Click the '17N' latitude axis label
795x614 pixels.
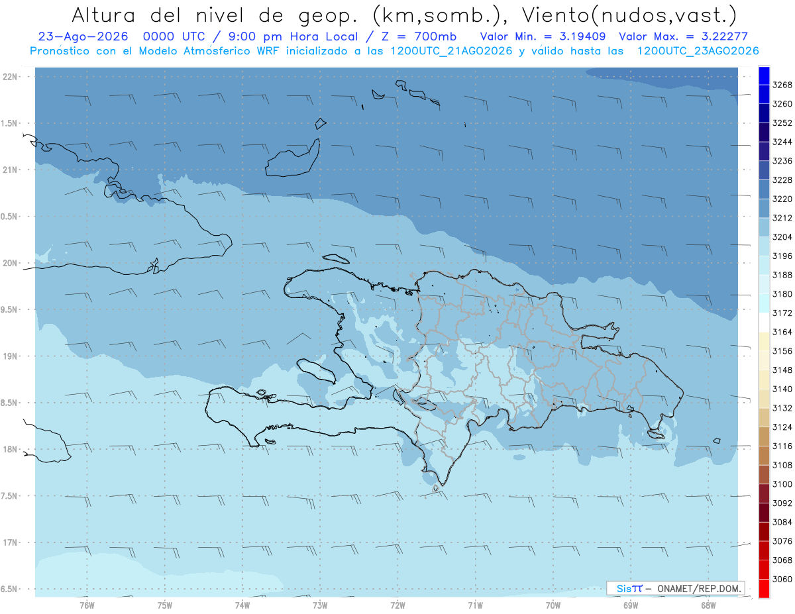[10, 542]
